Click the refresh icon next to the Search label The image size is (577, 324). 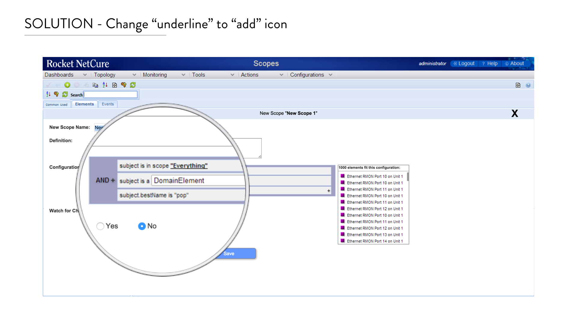pyautogui.click(x=65, y=94)
